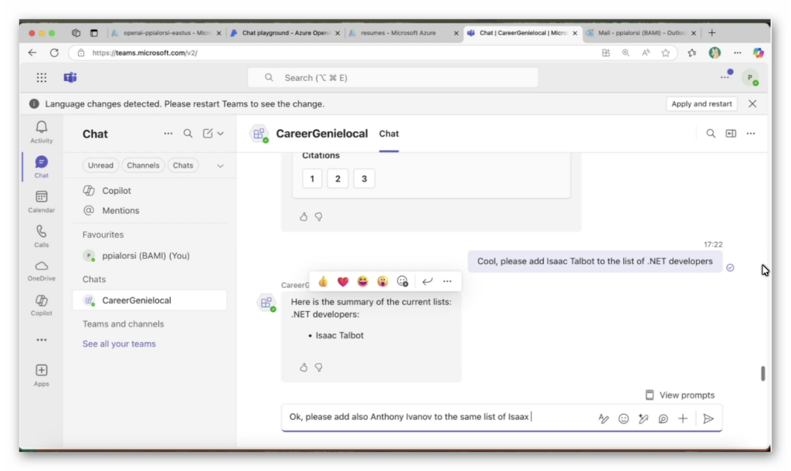Image resolution: width=791 pixels, height=471 pixels.
Task: Open the emoji picker in compose box
Action: [623, 418]
